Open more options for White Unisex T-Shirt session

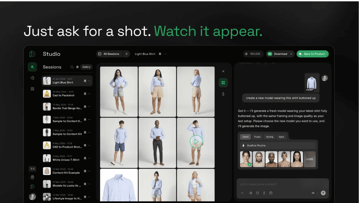point(89,158)
